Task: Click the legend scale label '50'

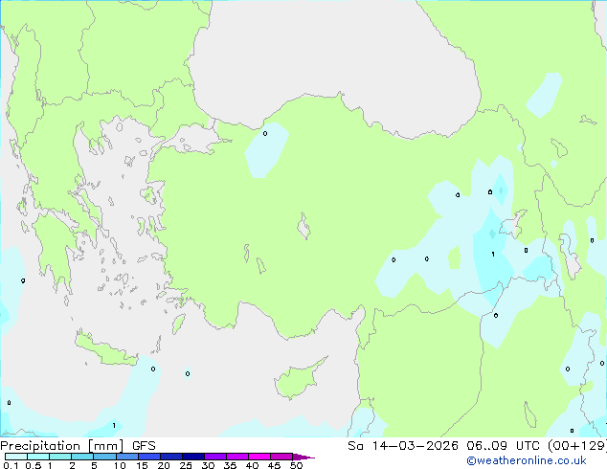Action: [x=296, y=465]
